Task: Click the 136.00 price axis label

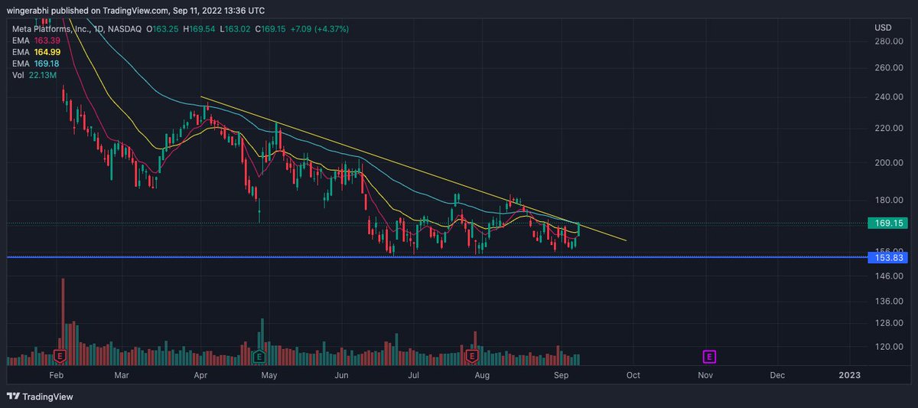Action: click(887, 301)
